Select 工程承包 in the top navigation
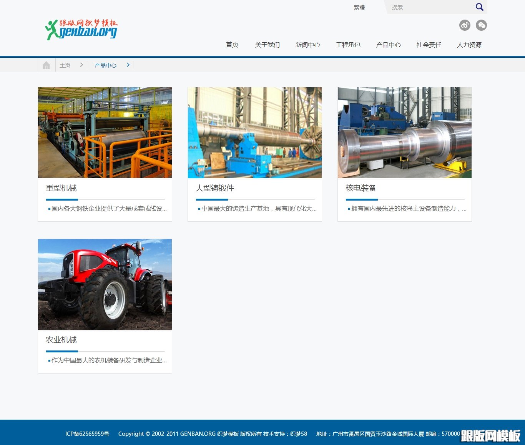525x445 pixels. pyautogui.click(x=348, y=45)
